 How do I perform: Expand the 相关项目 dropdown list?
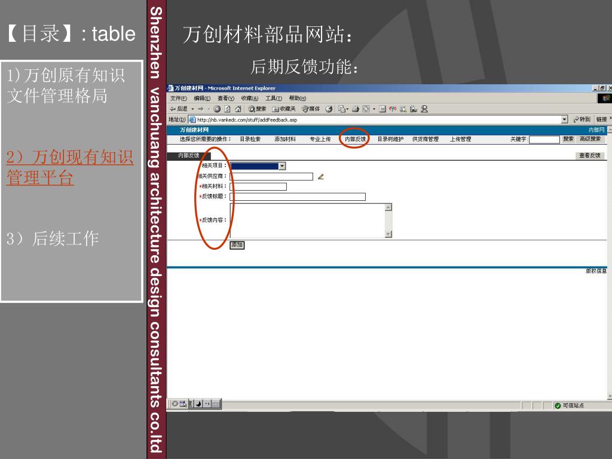point(282,166)
